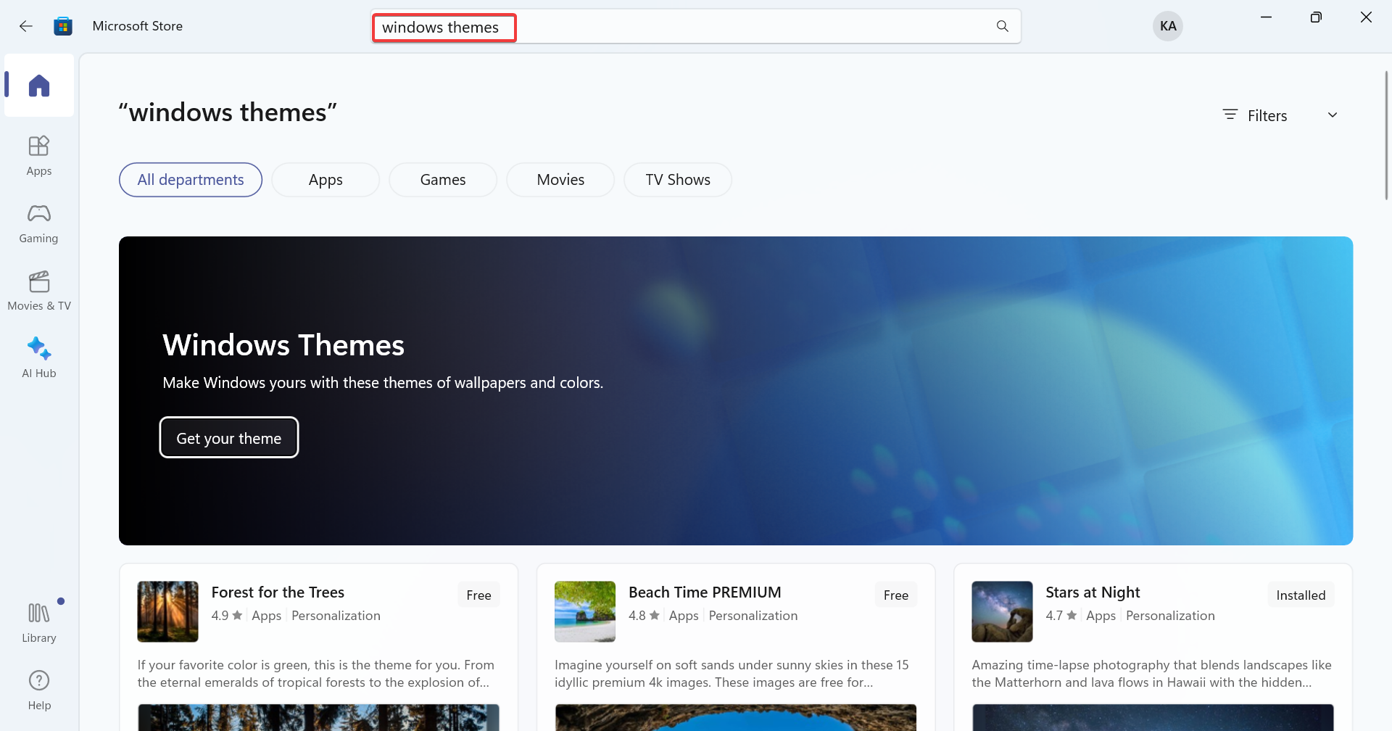Go back using the back arrow
Image resolution: width=1392 pixels, height=731 pixels.
point(26,26)
